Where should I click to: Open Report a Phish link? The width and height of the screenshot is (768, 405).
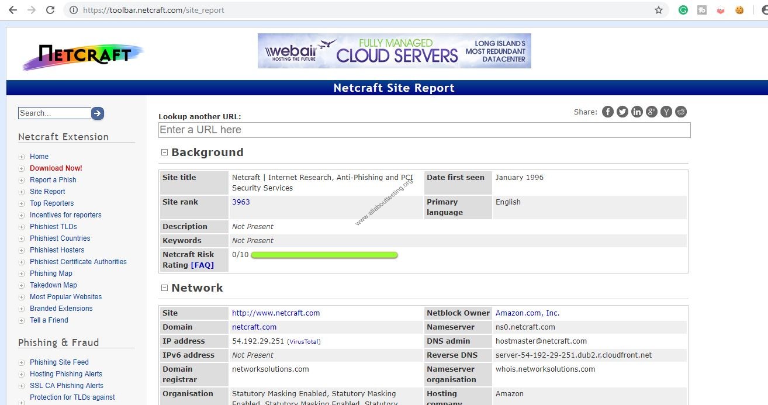tap(53, 180)
